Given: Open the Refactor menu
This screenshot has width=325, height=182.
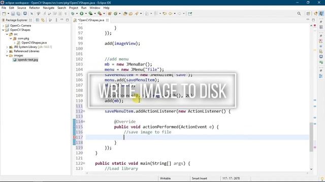Looking at the screenshot, I should point(35,8).
